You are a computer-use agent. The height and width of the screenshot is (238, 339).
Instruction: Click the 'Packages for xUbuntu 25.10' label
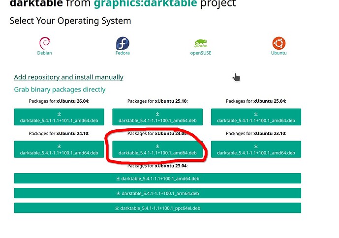(157, 101)
